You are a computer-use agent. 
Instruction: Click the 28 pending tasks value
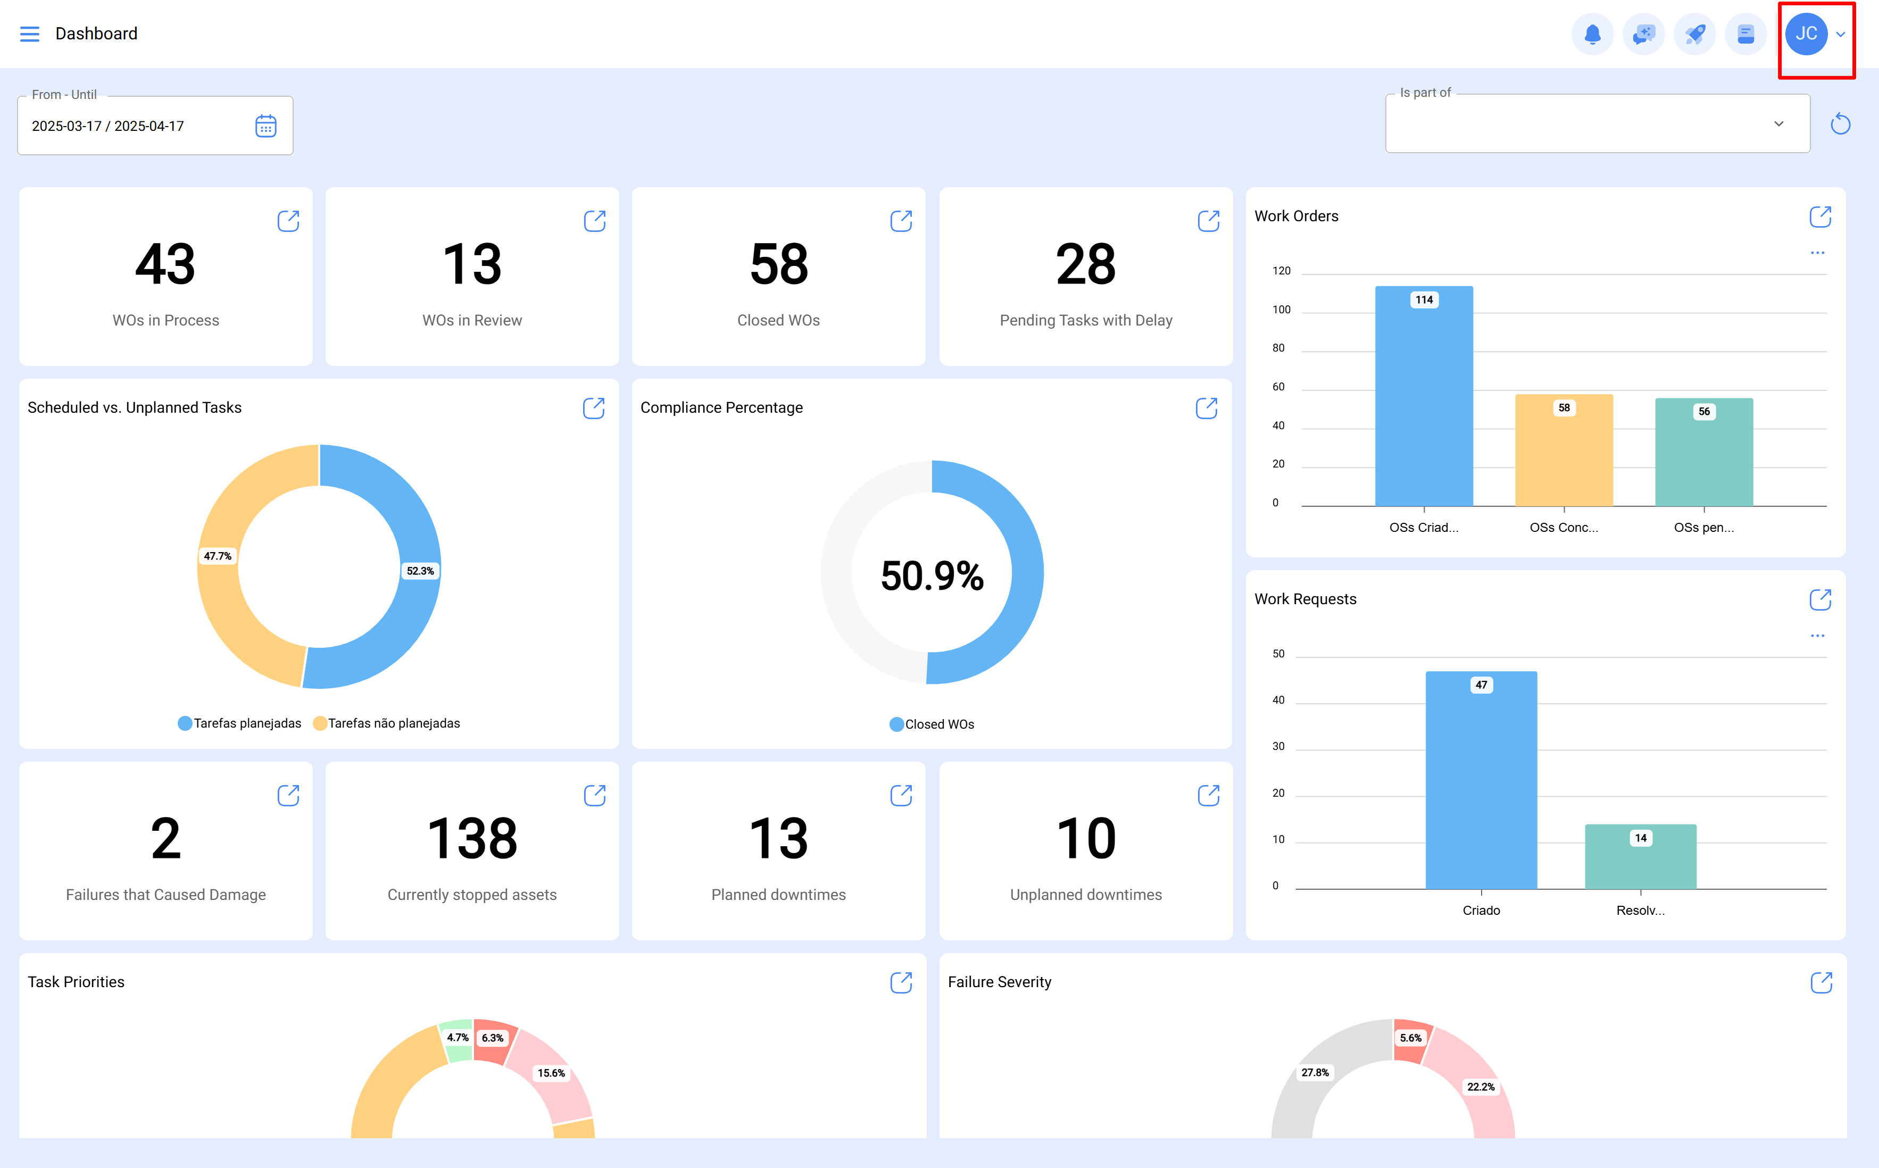1085,264
